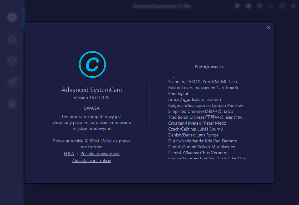
Task: Select the Danish Jørn Runge line
Action: [194, 135]
